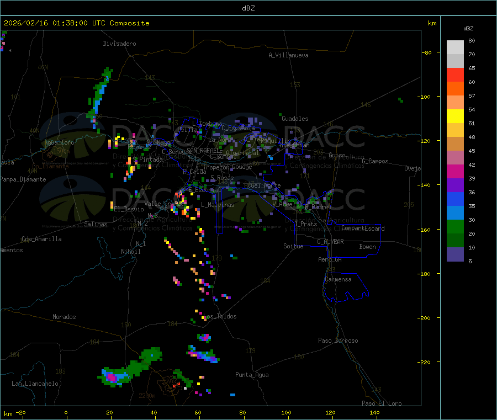The image size is (497, 420).
Task: Click the Agua_Toro location label
Action: click(59, 142)
